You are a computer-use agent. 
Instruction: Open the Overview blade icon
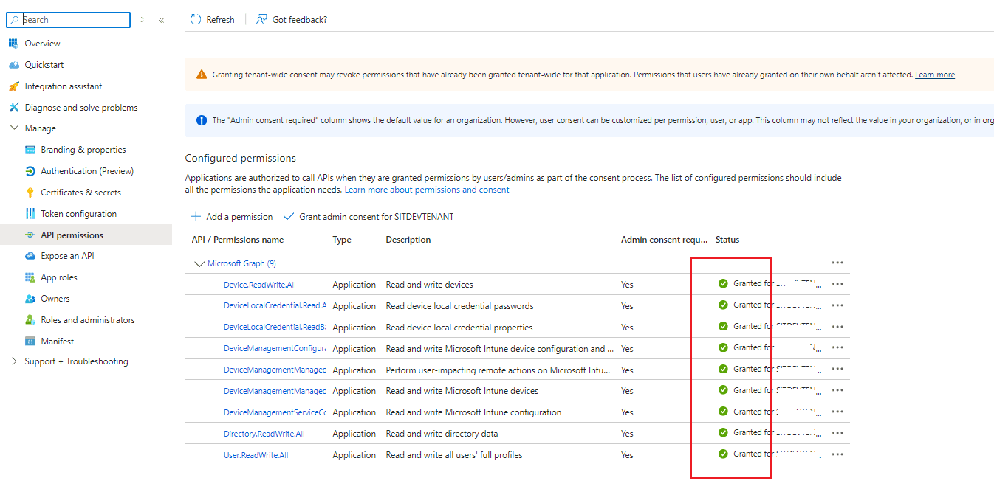(x=13, y=43)
